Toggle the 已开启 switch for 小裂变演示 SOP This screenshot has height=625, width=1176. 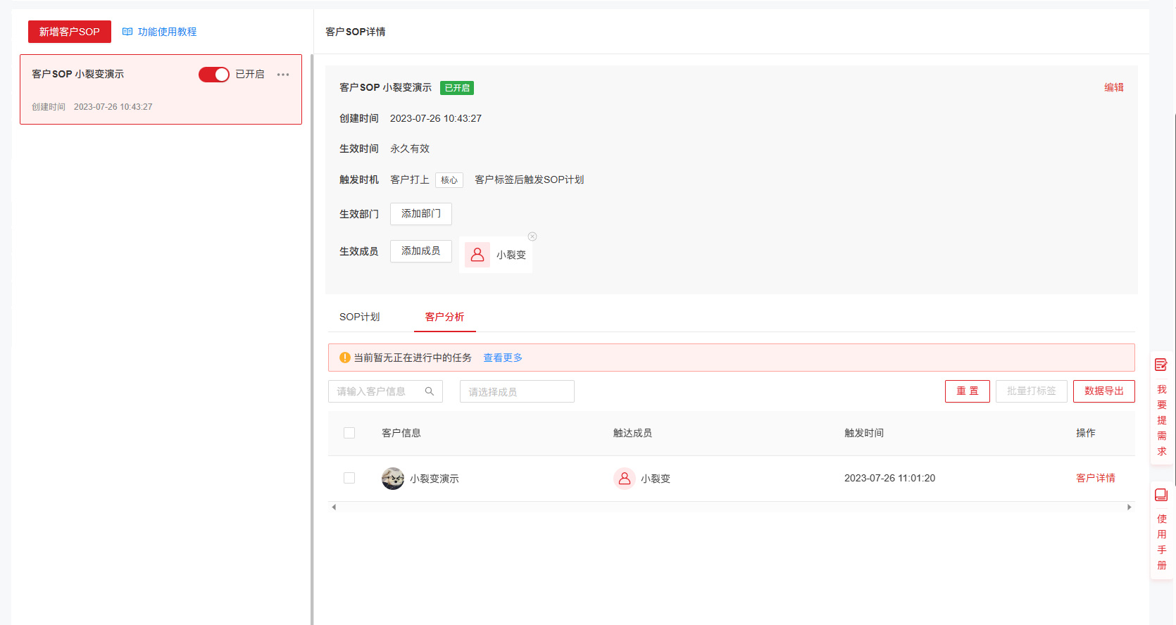214,75
